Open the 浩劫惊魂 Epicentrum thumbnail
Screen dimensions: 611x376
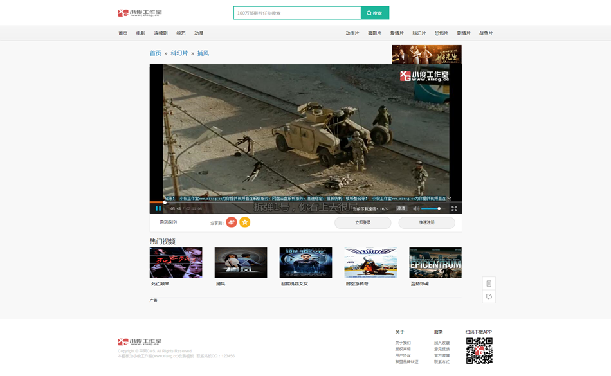point(435,263)
